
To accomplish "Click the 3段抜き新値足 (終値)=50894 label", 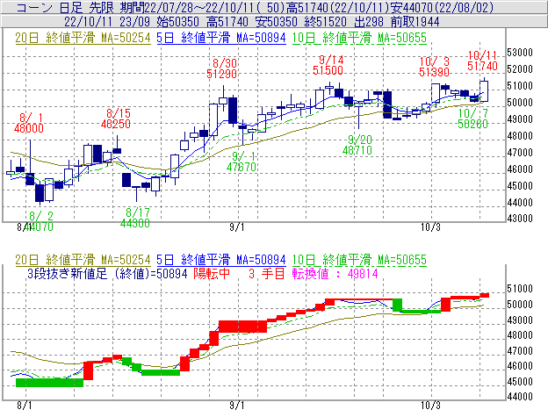I will coord(108,273).
